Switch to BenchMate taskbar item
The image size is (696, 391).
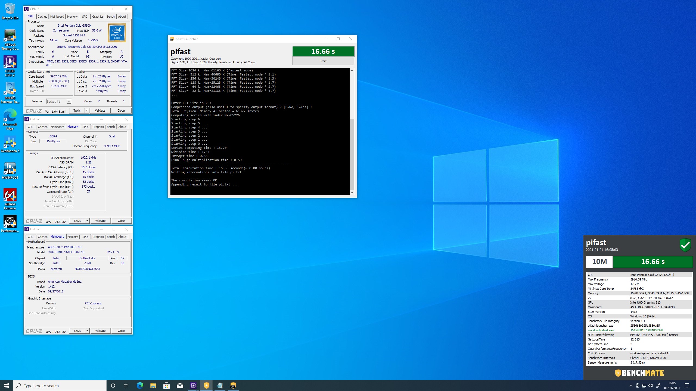(x=206, y=386)
